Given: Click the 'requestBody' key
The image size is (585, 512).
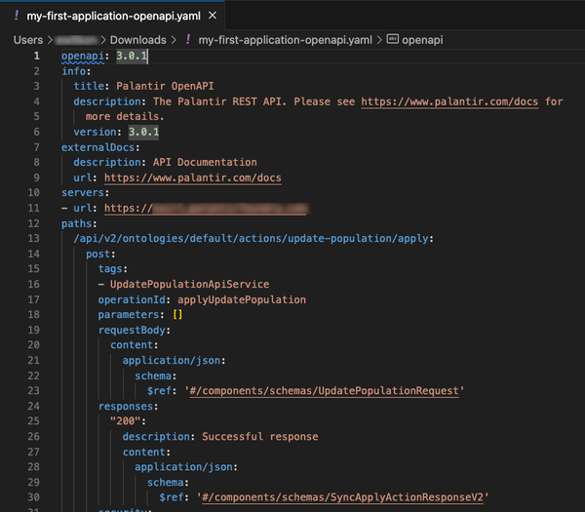Looking at the screenshot, I should [x=132, y=331].
